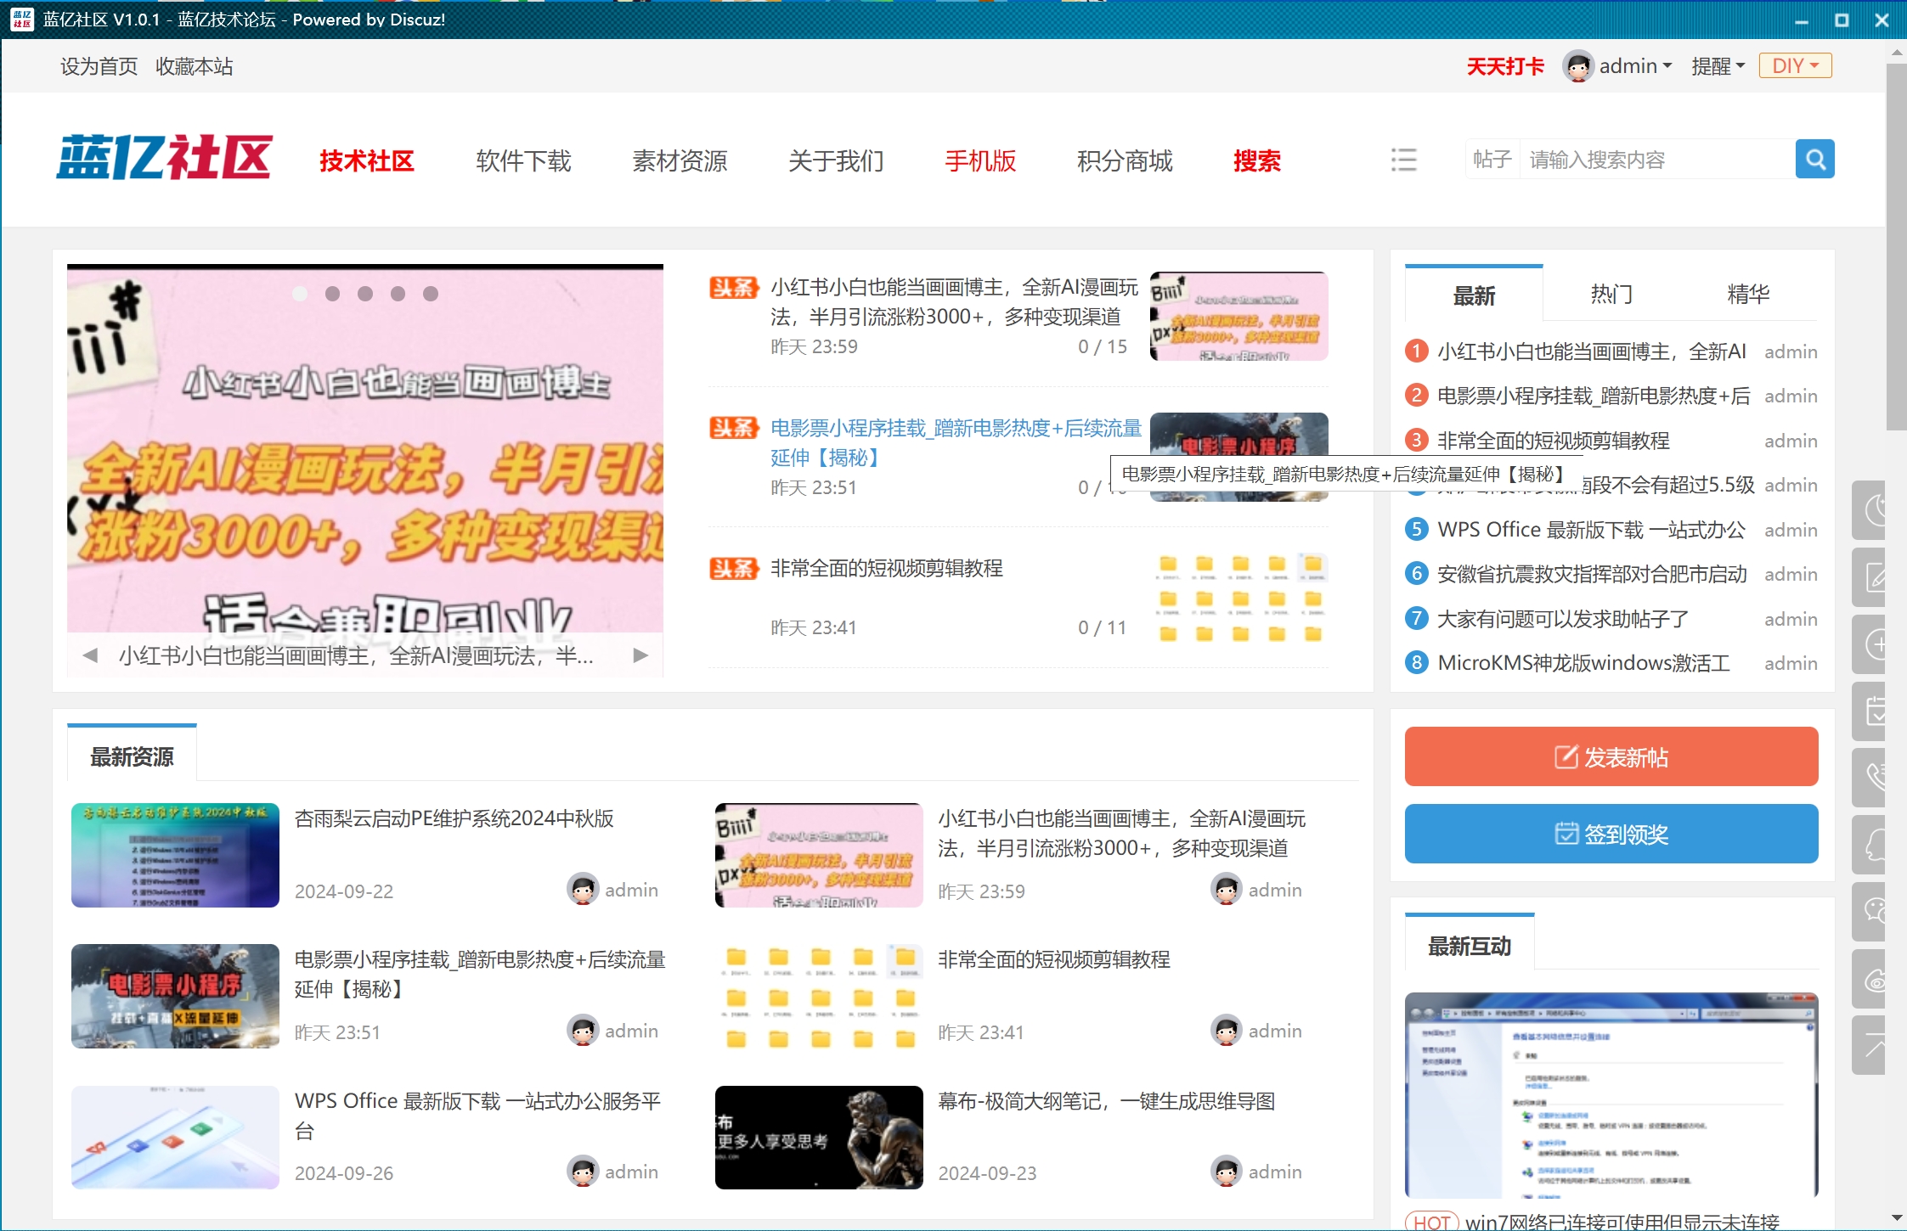Open 搜索 in main navigation
The width and height of the screenshot is (1907, 1231).
pyautogui.click(x=1257, y=160)
